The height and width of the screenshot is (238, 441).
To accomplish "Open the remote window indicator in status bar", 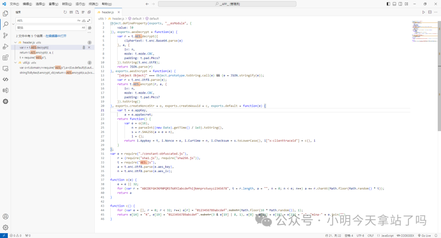I will pos(4,236).
